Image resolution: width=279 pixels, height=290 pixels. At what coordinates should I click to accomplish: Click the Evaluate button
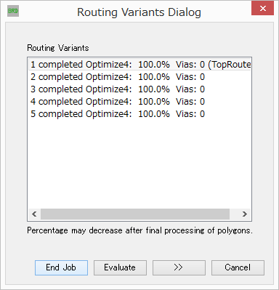click(x=120, y=267)
